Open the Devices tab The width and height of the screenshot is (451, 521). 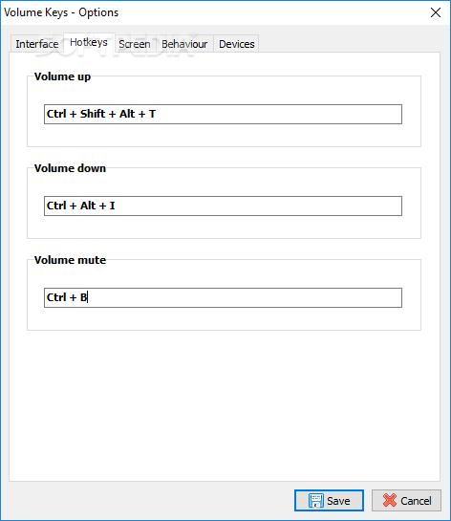[236, 44]
